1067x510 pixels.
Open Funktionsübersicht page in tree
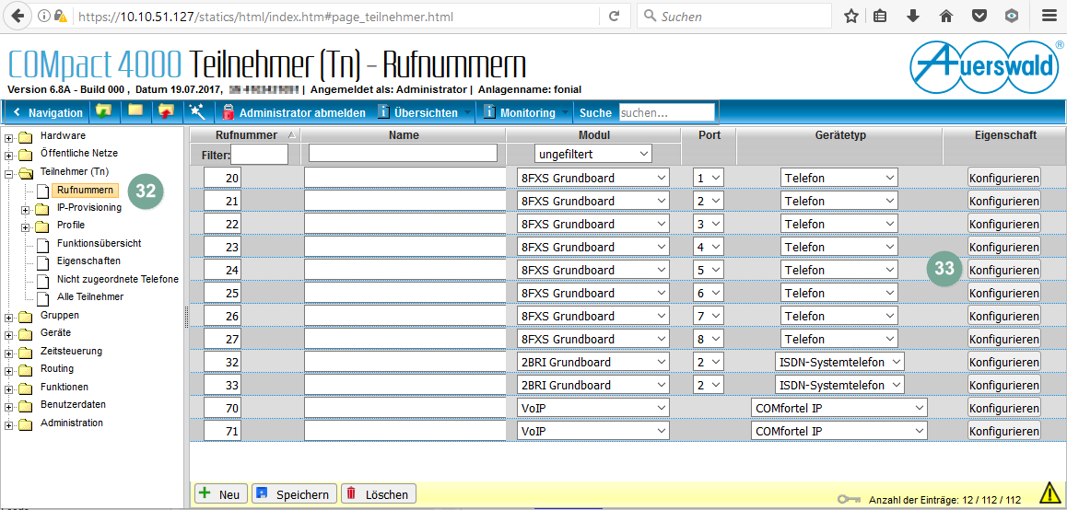coord(99,243)
